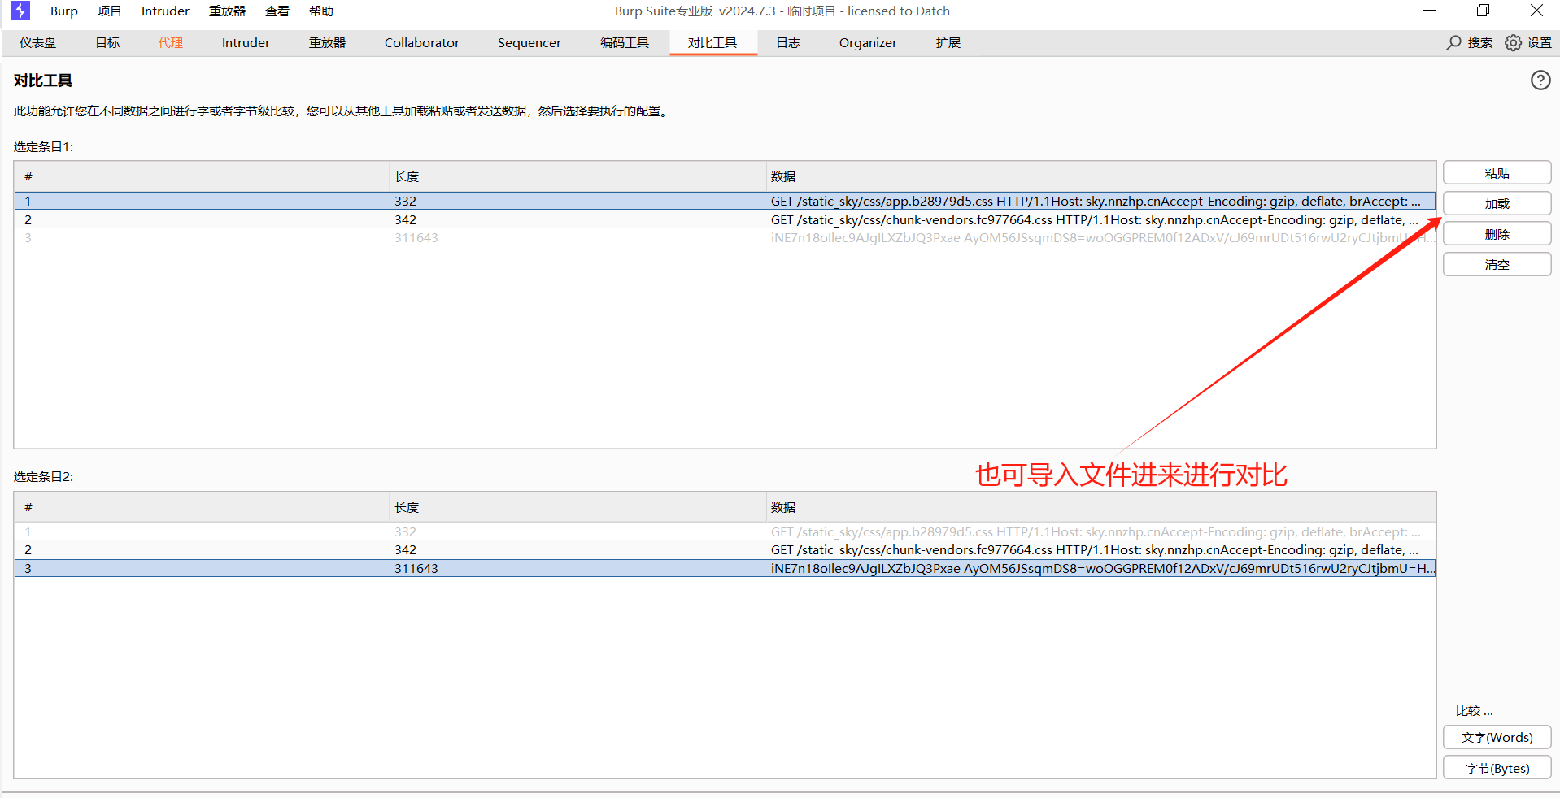Open the 查看 menu
The width and height of the screenshot is (1560, 798).
[277, 11]
